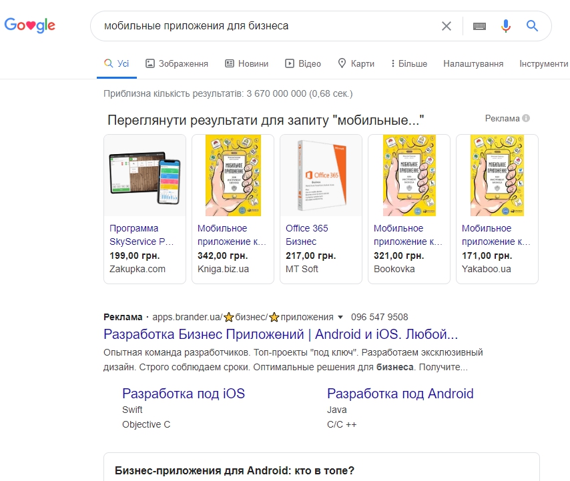Click the Yakaboo.ua seller name
The width and height of the screenshot is (570, 481).
click(x=487, y=269)
